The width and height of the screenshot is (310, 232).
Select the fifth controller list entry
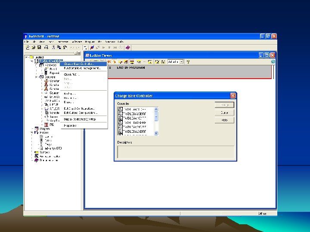[x=136, y=127]
